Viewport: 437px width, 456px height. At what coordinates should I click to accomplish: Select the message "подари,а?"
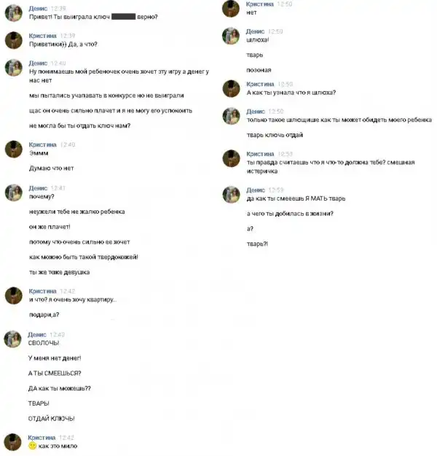click(44, 314)
